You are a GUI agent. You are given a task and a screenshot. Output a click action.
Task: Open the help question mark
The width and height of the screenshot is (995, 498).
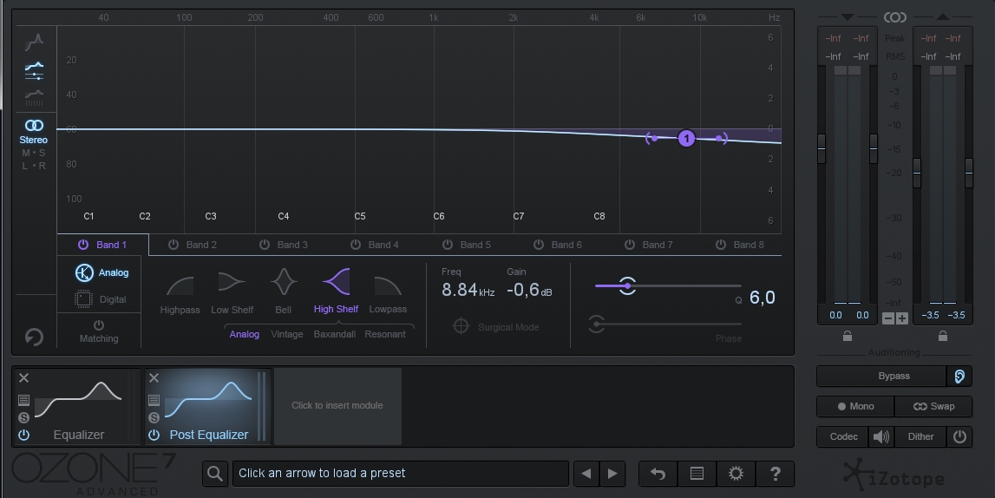click(775, 473)
